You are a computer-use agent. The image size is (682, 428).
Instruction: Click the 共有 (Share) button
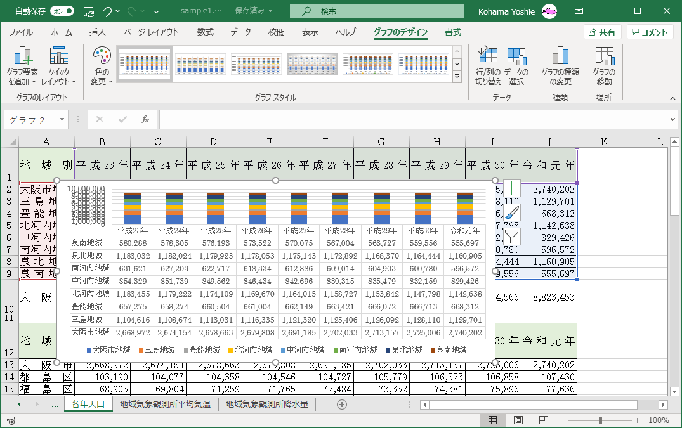601,32
